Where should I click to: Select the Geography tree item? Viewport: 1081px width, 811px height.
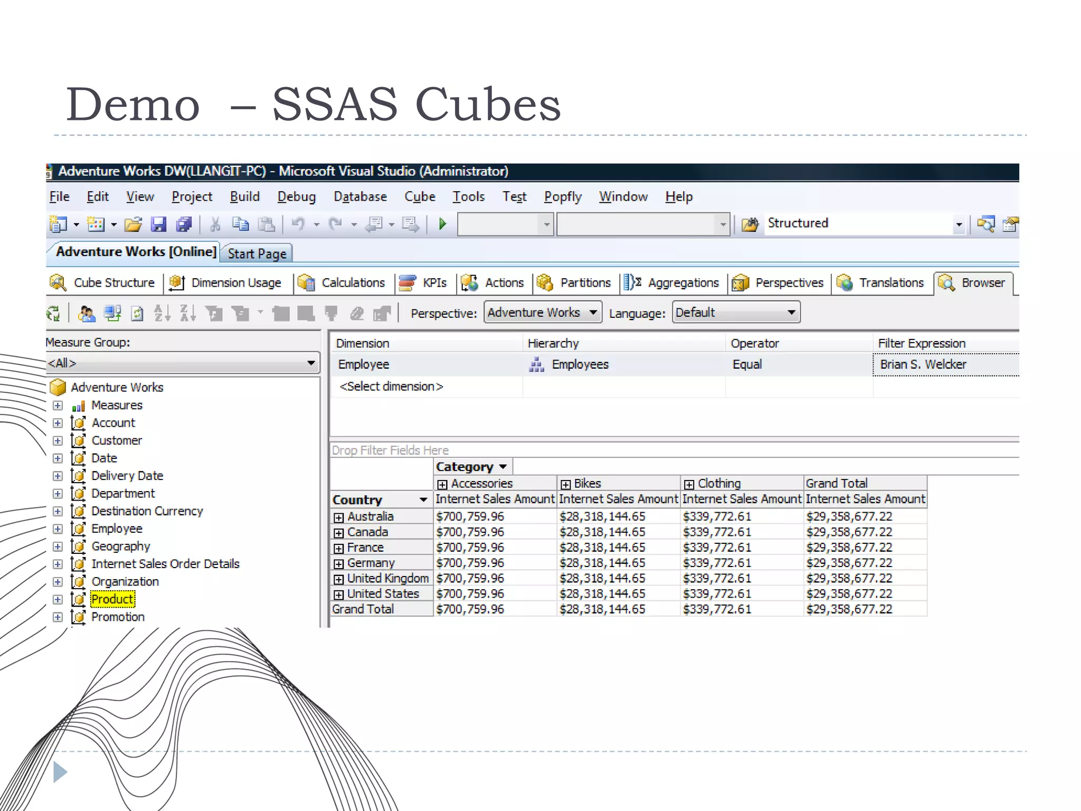coord(120,546)
